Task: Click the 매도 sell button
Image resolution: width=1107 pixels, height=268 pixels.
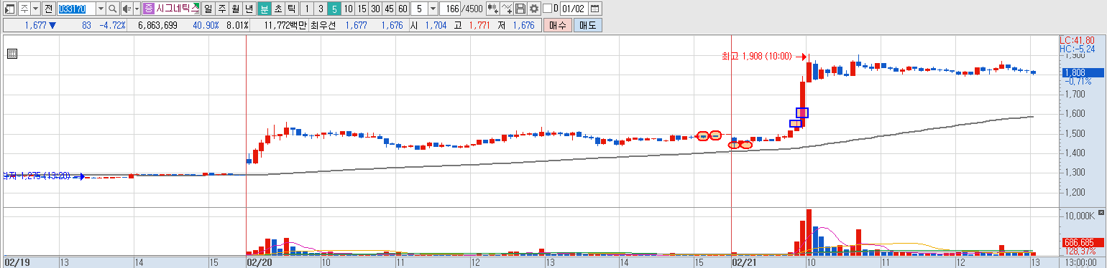Action: (x=588, y=25)
